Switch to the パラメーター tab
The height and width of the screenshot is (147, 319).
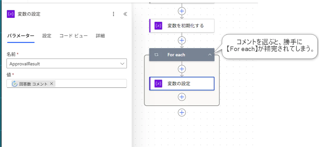[x=21, y=36]
